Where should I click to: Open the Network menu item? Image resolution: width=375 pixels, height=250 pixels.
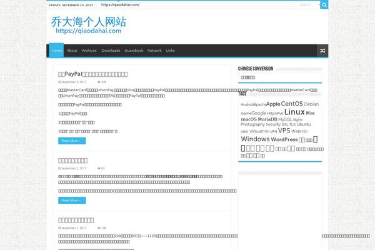(x=154, y=51)
